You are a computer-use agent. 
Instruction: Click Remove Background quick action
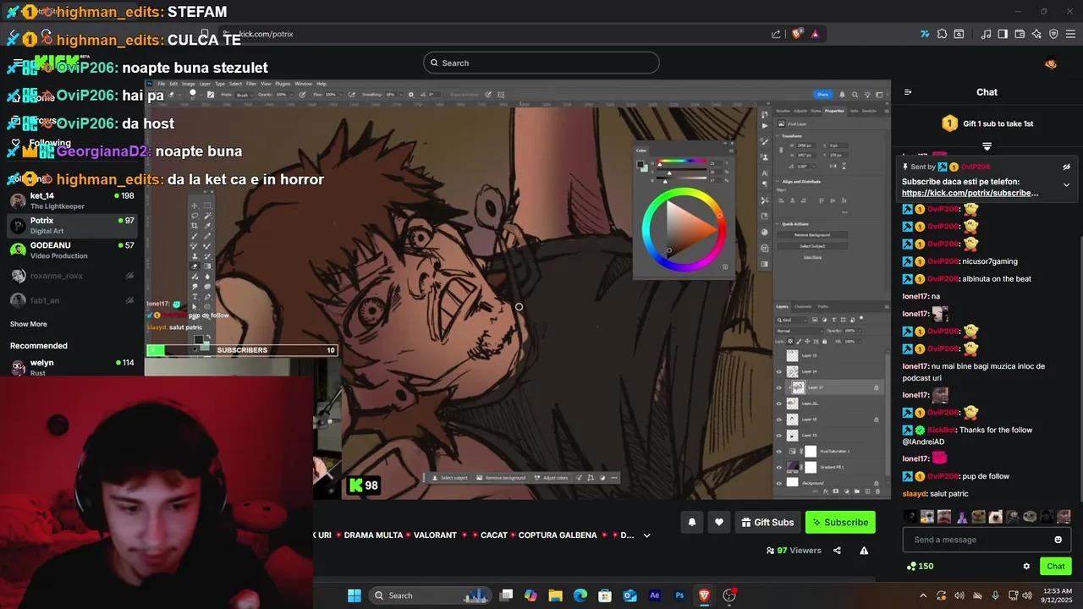(812, 234)
